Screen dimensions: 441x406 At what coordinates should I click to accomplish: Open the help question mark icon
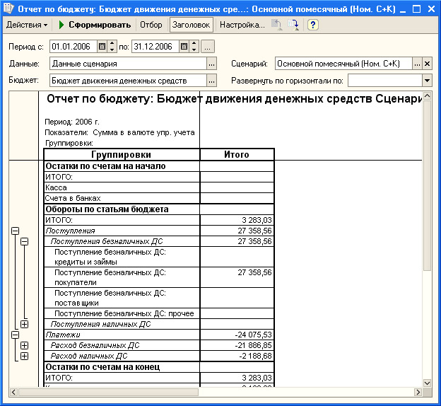(313, 25)
